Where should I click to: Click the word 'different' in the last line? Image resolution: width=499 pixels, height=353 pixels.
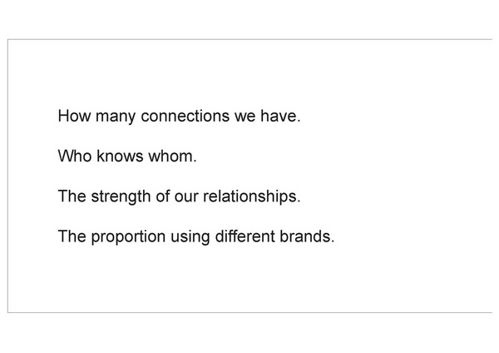(x=245, y=236)
